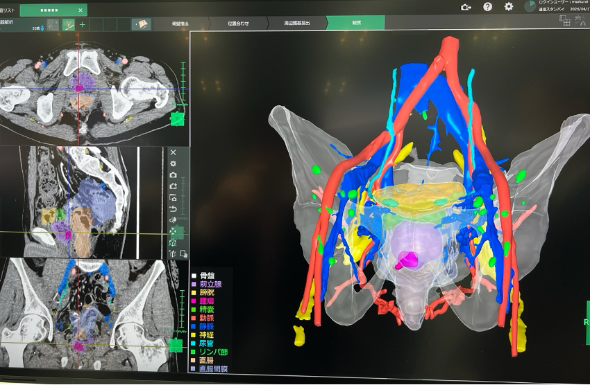Close the vertical side toolbar with X
This screenshot has width=590, height=385.
174,152
